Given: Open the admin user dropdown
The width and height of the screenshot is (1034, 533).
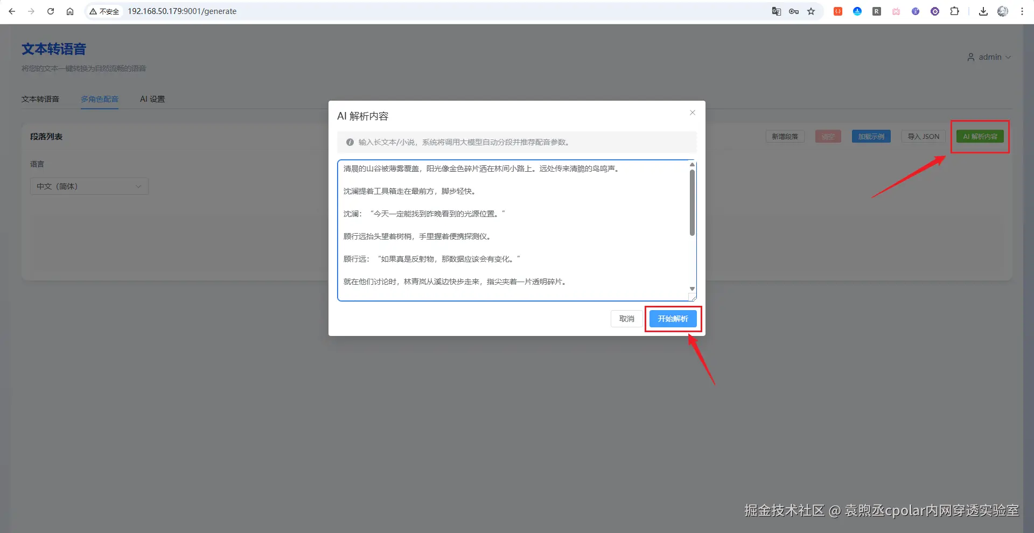Looking at the screenshot, I should (x=989, y=57).
